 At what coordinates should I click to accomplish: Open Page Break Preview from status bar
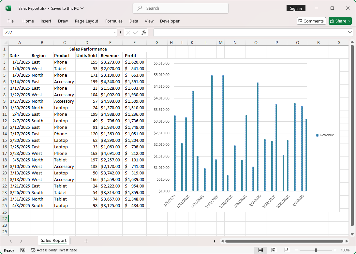[287, 250]
